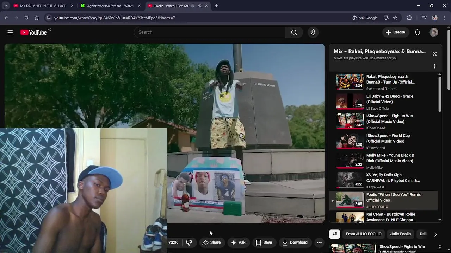Bookmark this page with star icon
451x253 pixels.
pyautogui.click(x=395, y=18)
